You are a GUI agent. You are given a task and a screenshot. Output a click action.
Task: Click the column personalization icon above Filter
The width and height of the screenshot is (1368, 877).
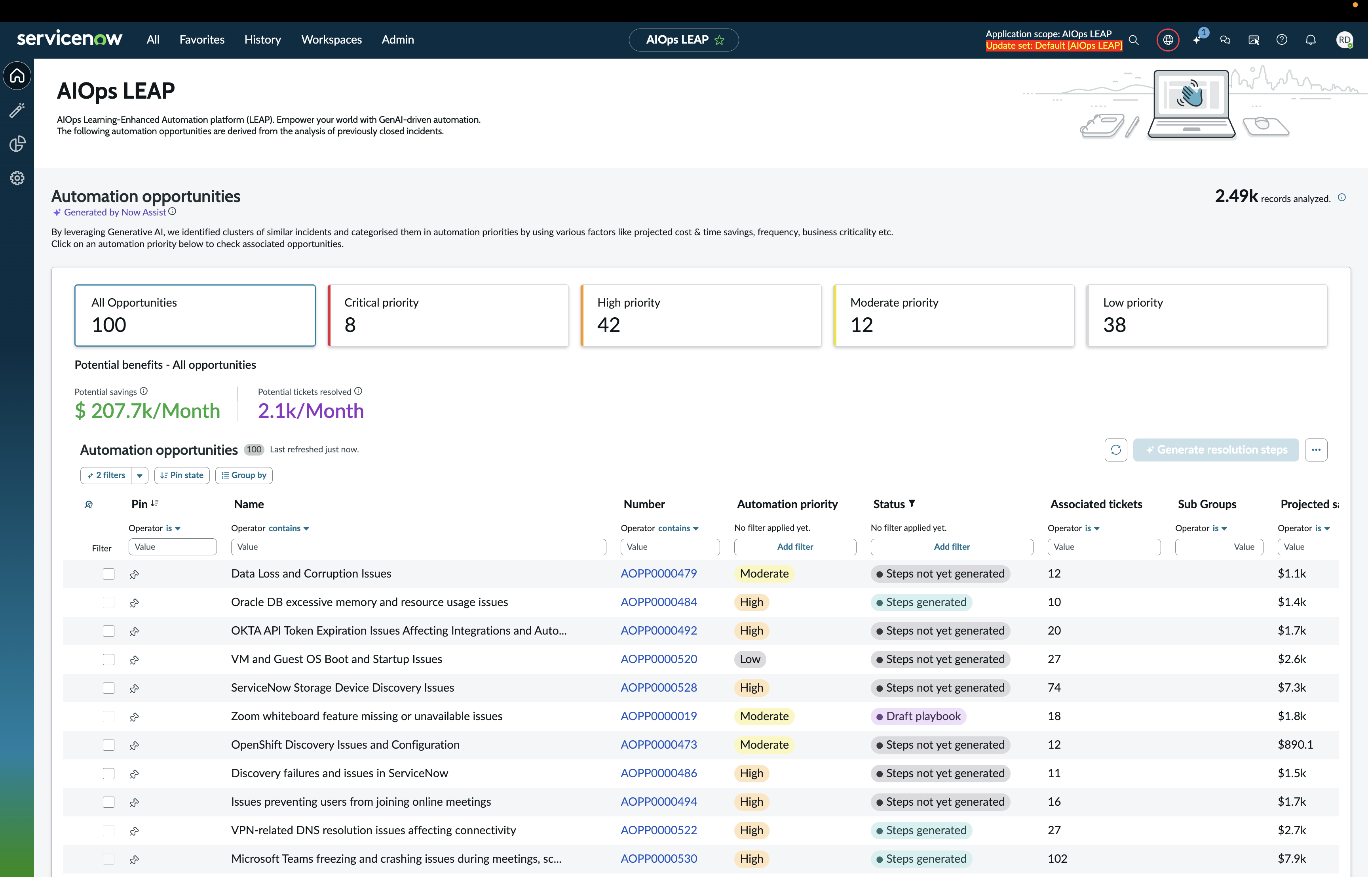[89, 505]
